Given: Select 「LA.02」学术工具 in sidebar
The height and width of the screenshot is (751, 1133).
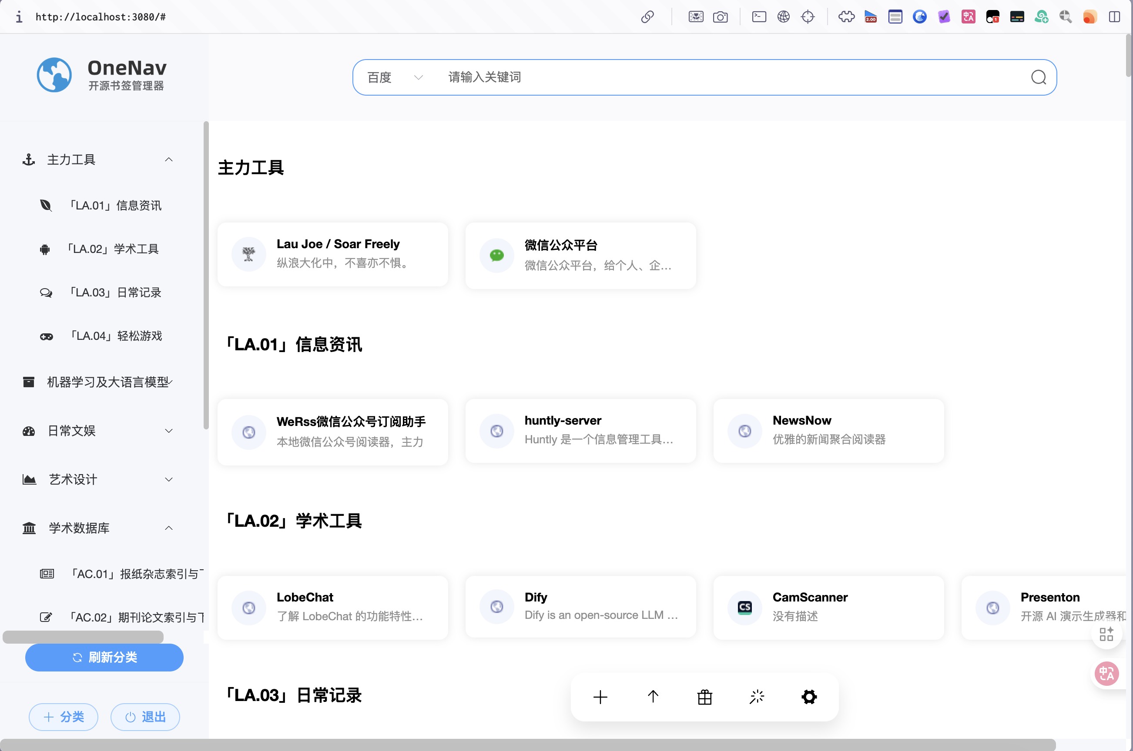Looking at the screenshot, I should (113, 249).
